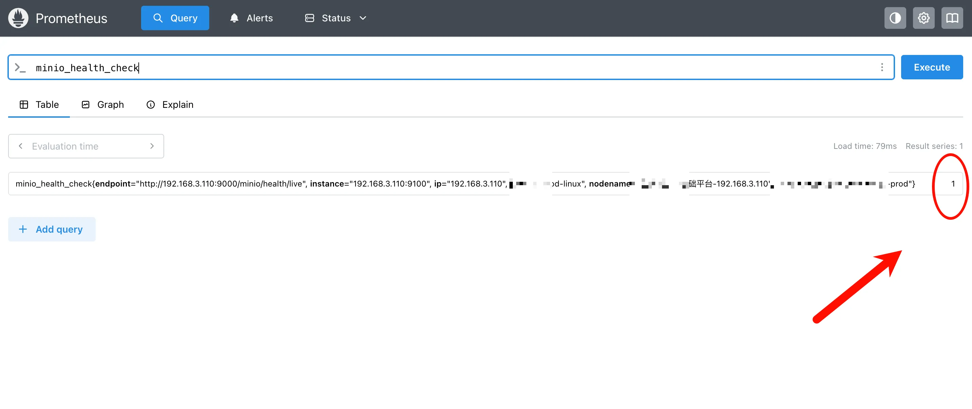Screen dimensions: 972x409
Task: Step evaluation time forward with right chevron
Action: click(152, 146)
